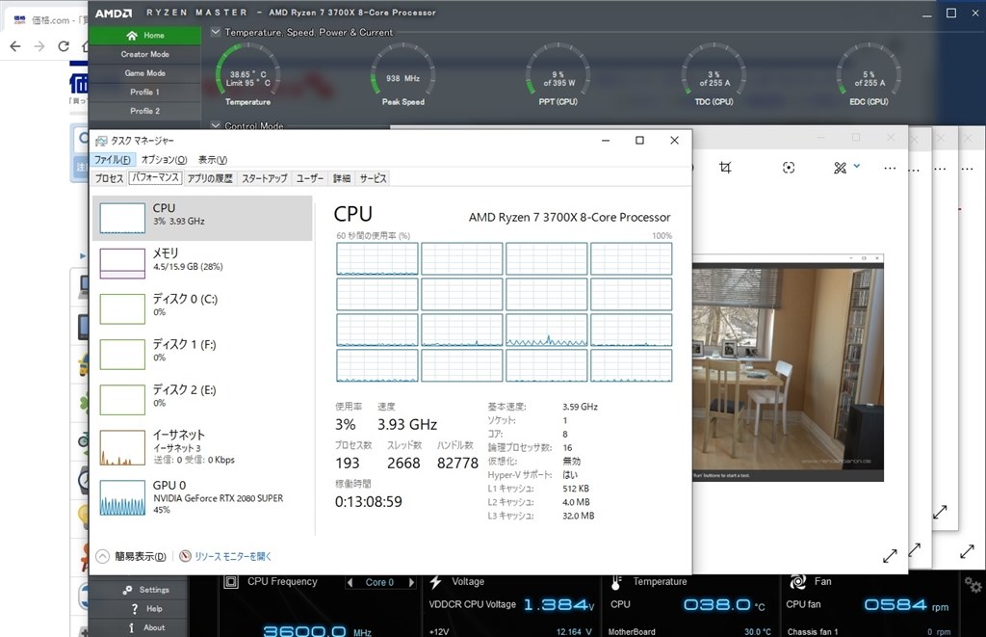Click the Fan icon in the monitor panel
Viewport: 986px width, 637px height.
pos(798,582)
